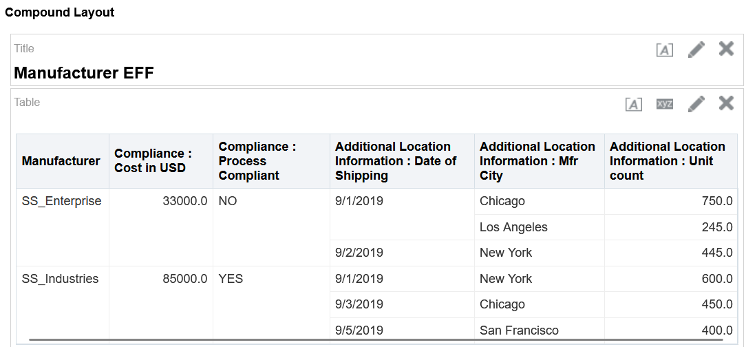
Task: Select the Unit count column header
Action: (667, 161)
